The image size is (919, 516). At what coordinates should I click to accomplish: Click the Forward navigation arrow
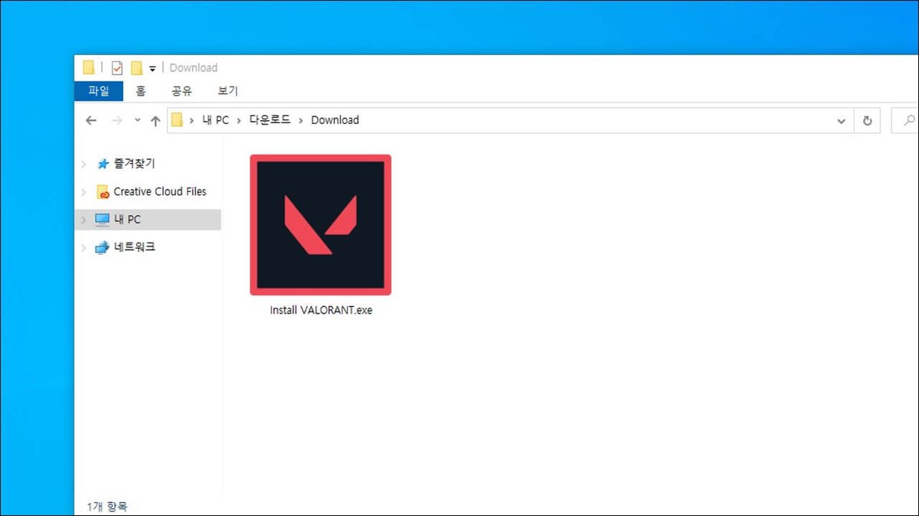tap(116, 120)
